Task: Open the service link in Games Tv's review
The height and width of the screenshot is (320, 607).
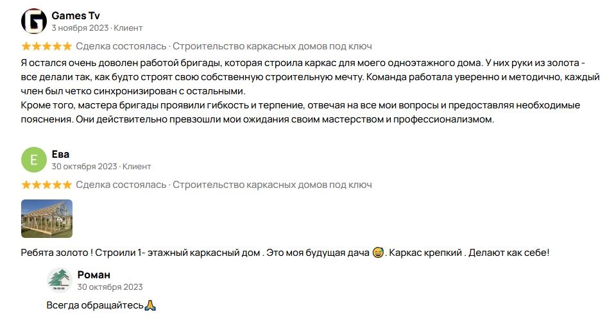Action: pyautogui.click(x=272, y=46)
